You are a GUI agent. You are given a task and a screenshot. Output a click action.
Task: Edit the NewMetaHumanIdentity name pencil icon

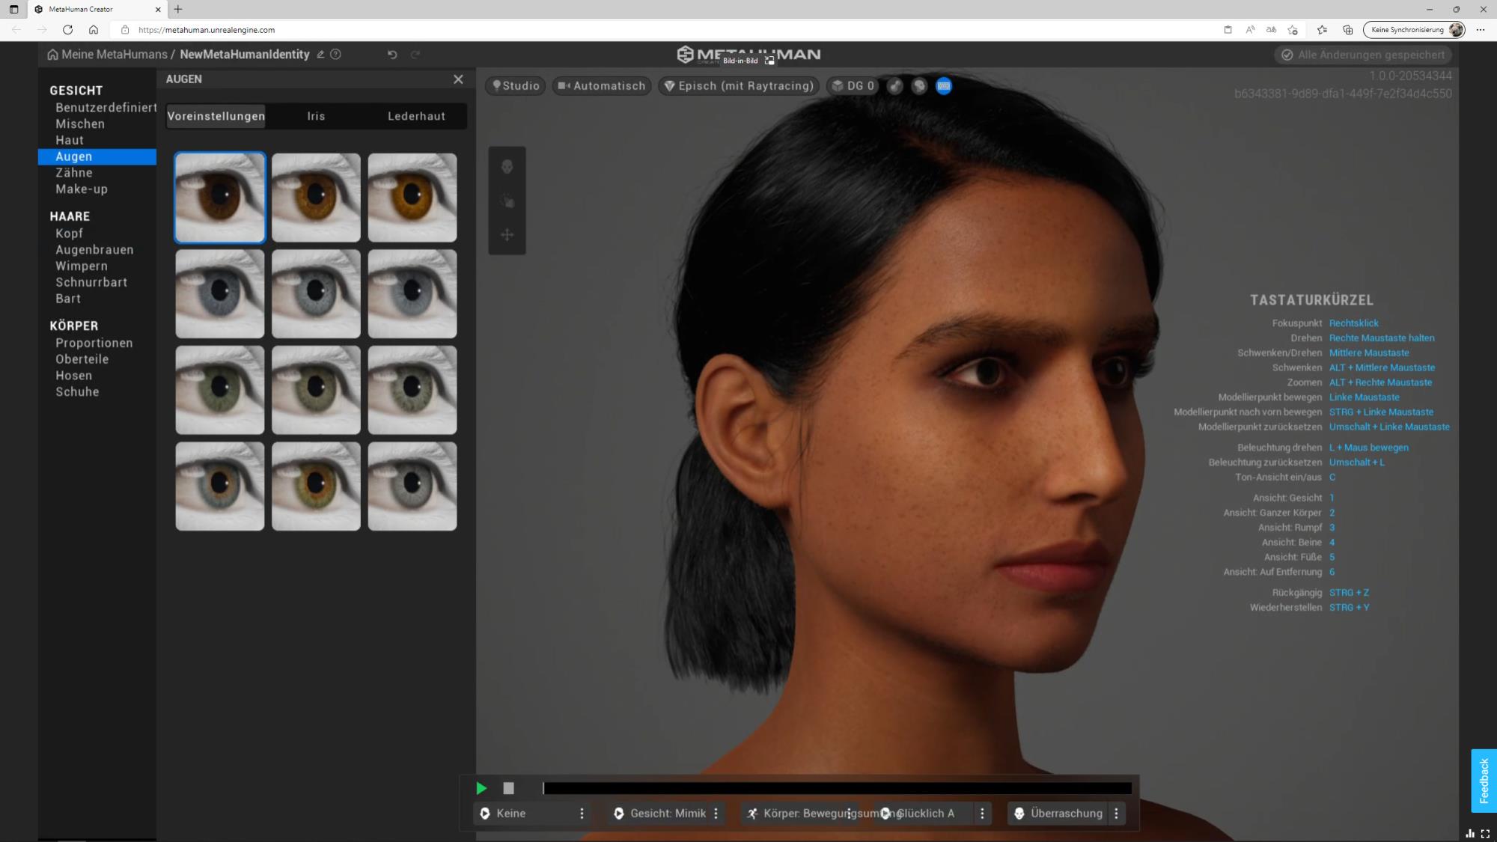(320, 55)
